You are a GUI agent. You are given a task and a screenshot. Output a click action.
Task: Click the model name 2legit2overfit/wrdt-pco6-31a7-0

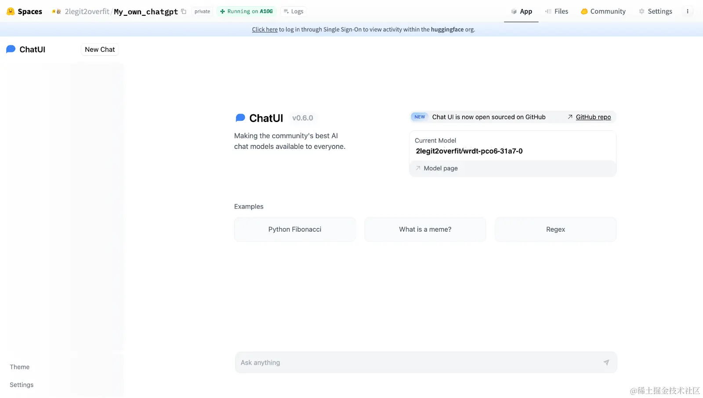(x=469, y=151)
